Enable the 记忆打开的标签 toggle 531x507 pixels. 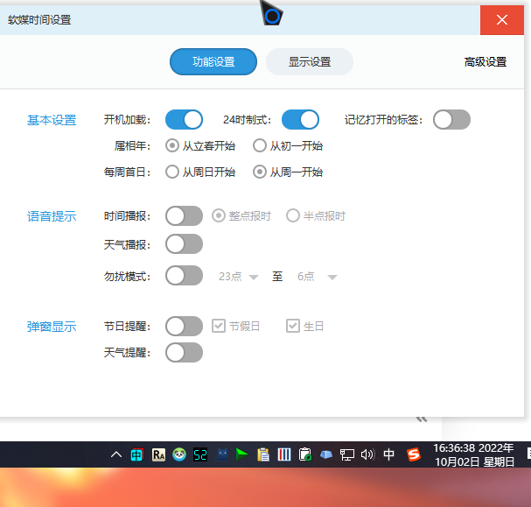(x=451, y=119)
